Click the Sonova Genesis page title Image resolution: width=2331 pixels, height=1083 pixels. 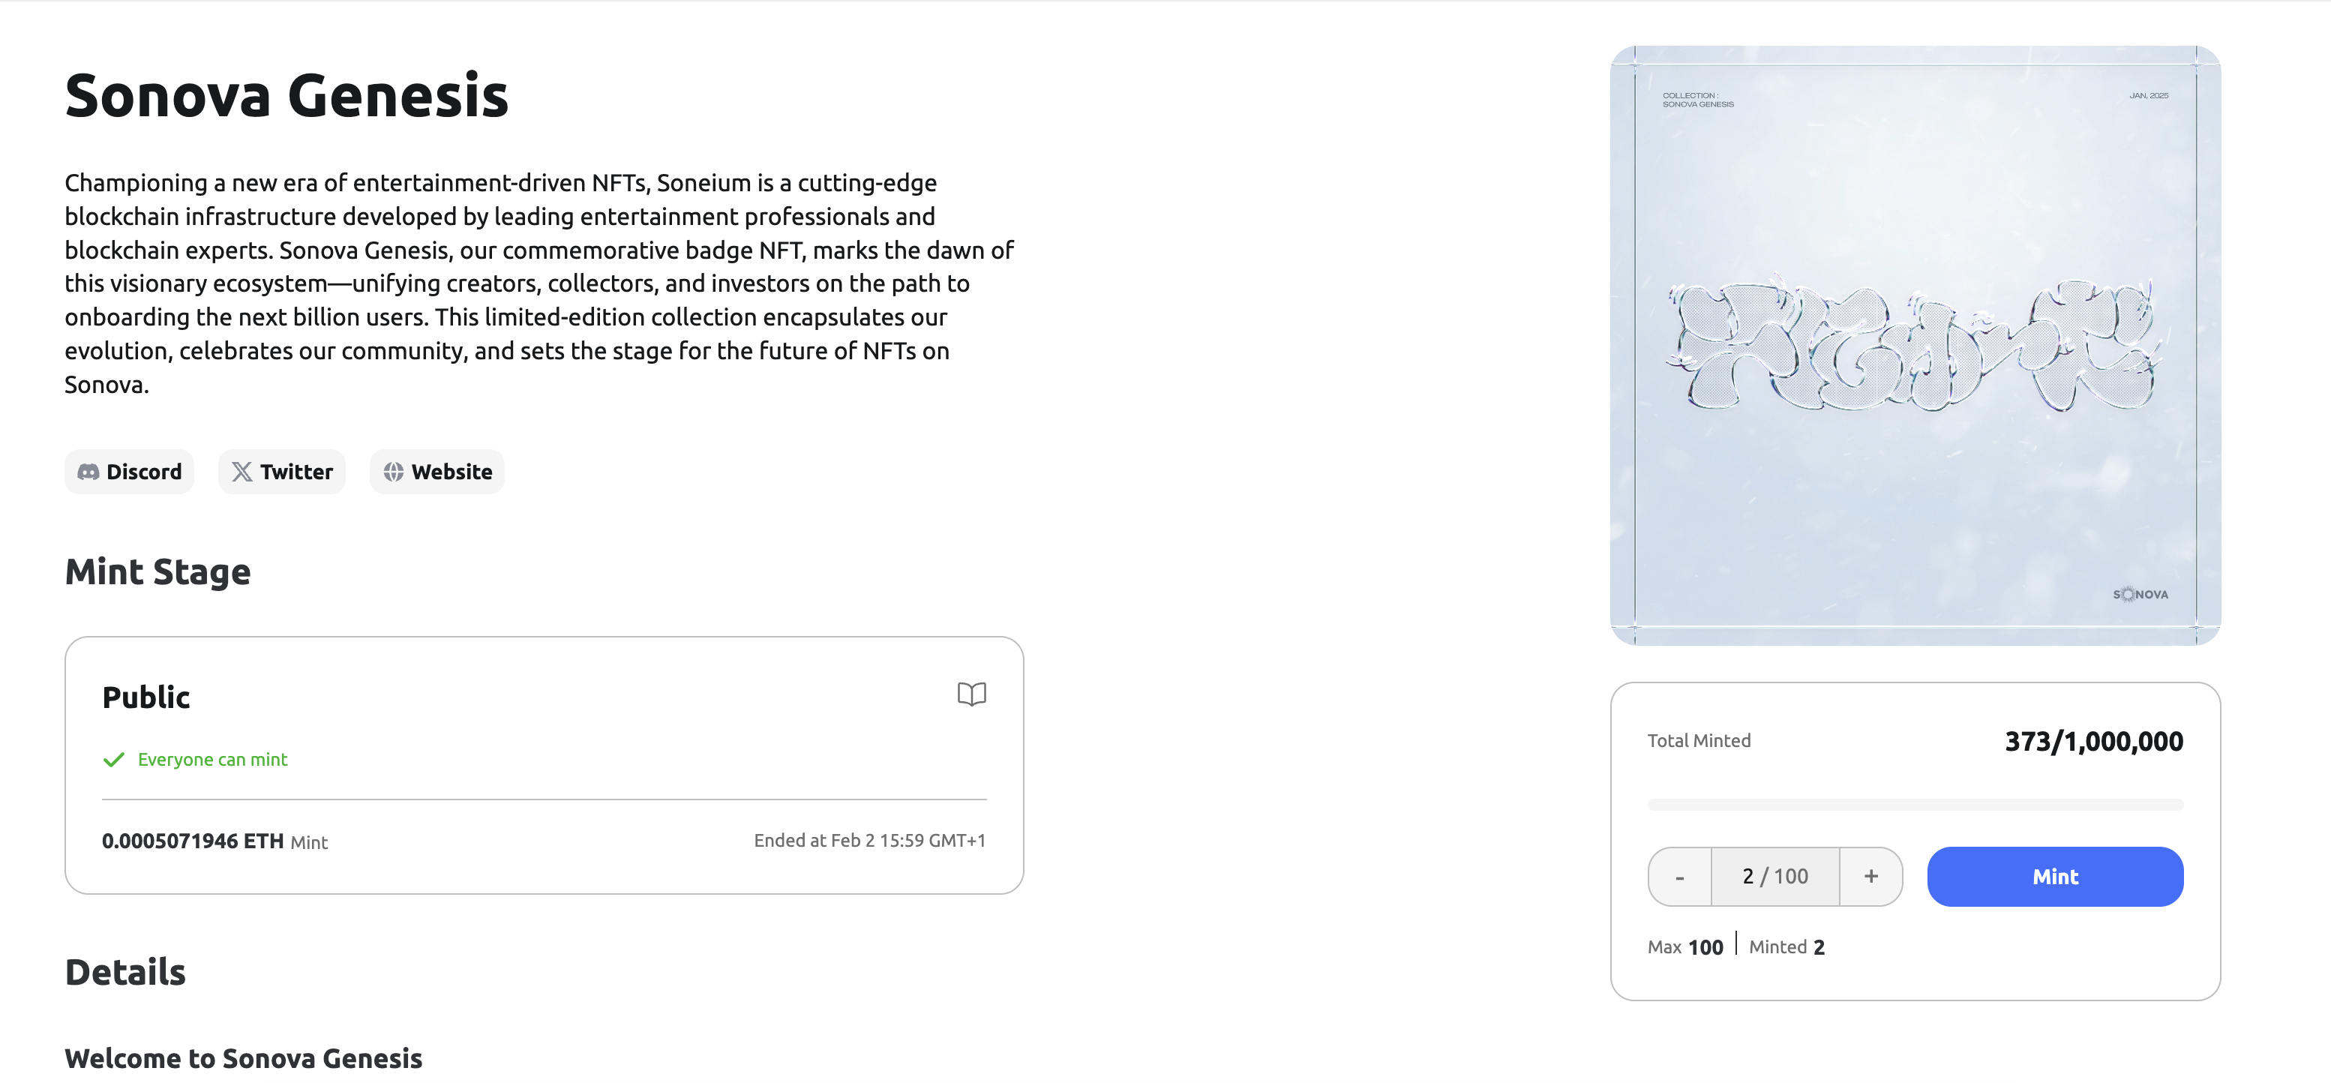[286, 95]
